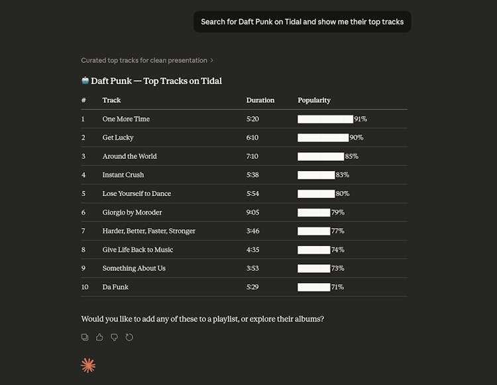
Task: Select the One More Time track name
Action: pyautogui.click(x=126, y=119)
